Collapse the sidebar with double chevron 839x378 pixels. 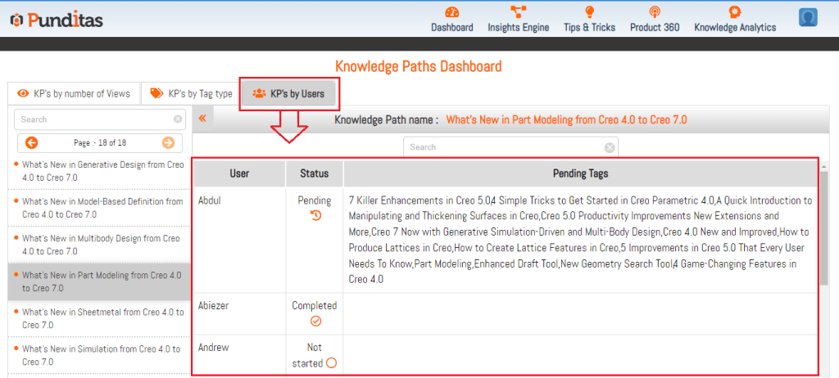pyautogui.click(x=202, y=119)
